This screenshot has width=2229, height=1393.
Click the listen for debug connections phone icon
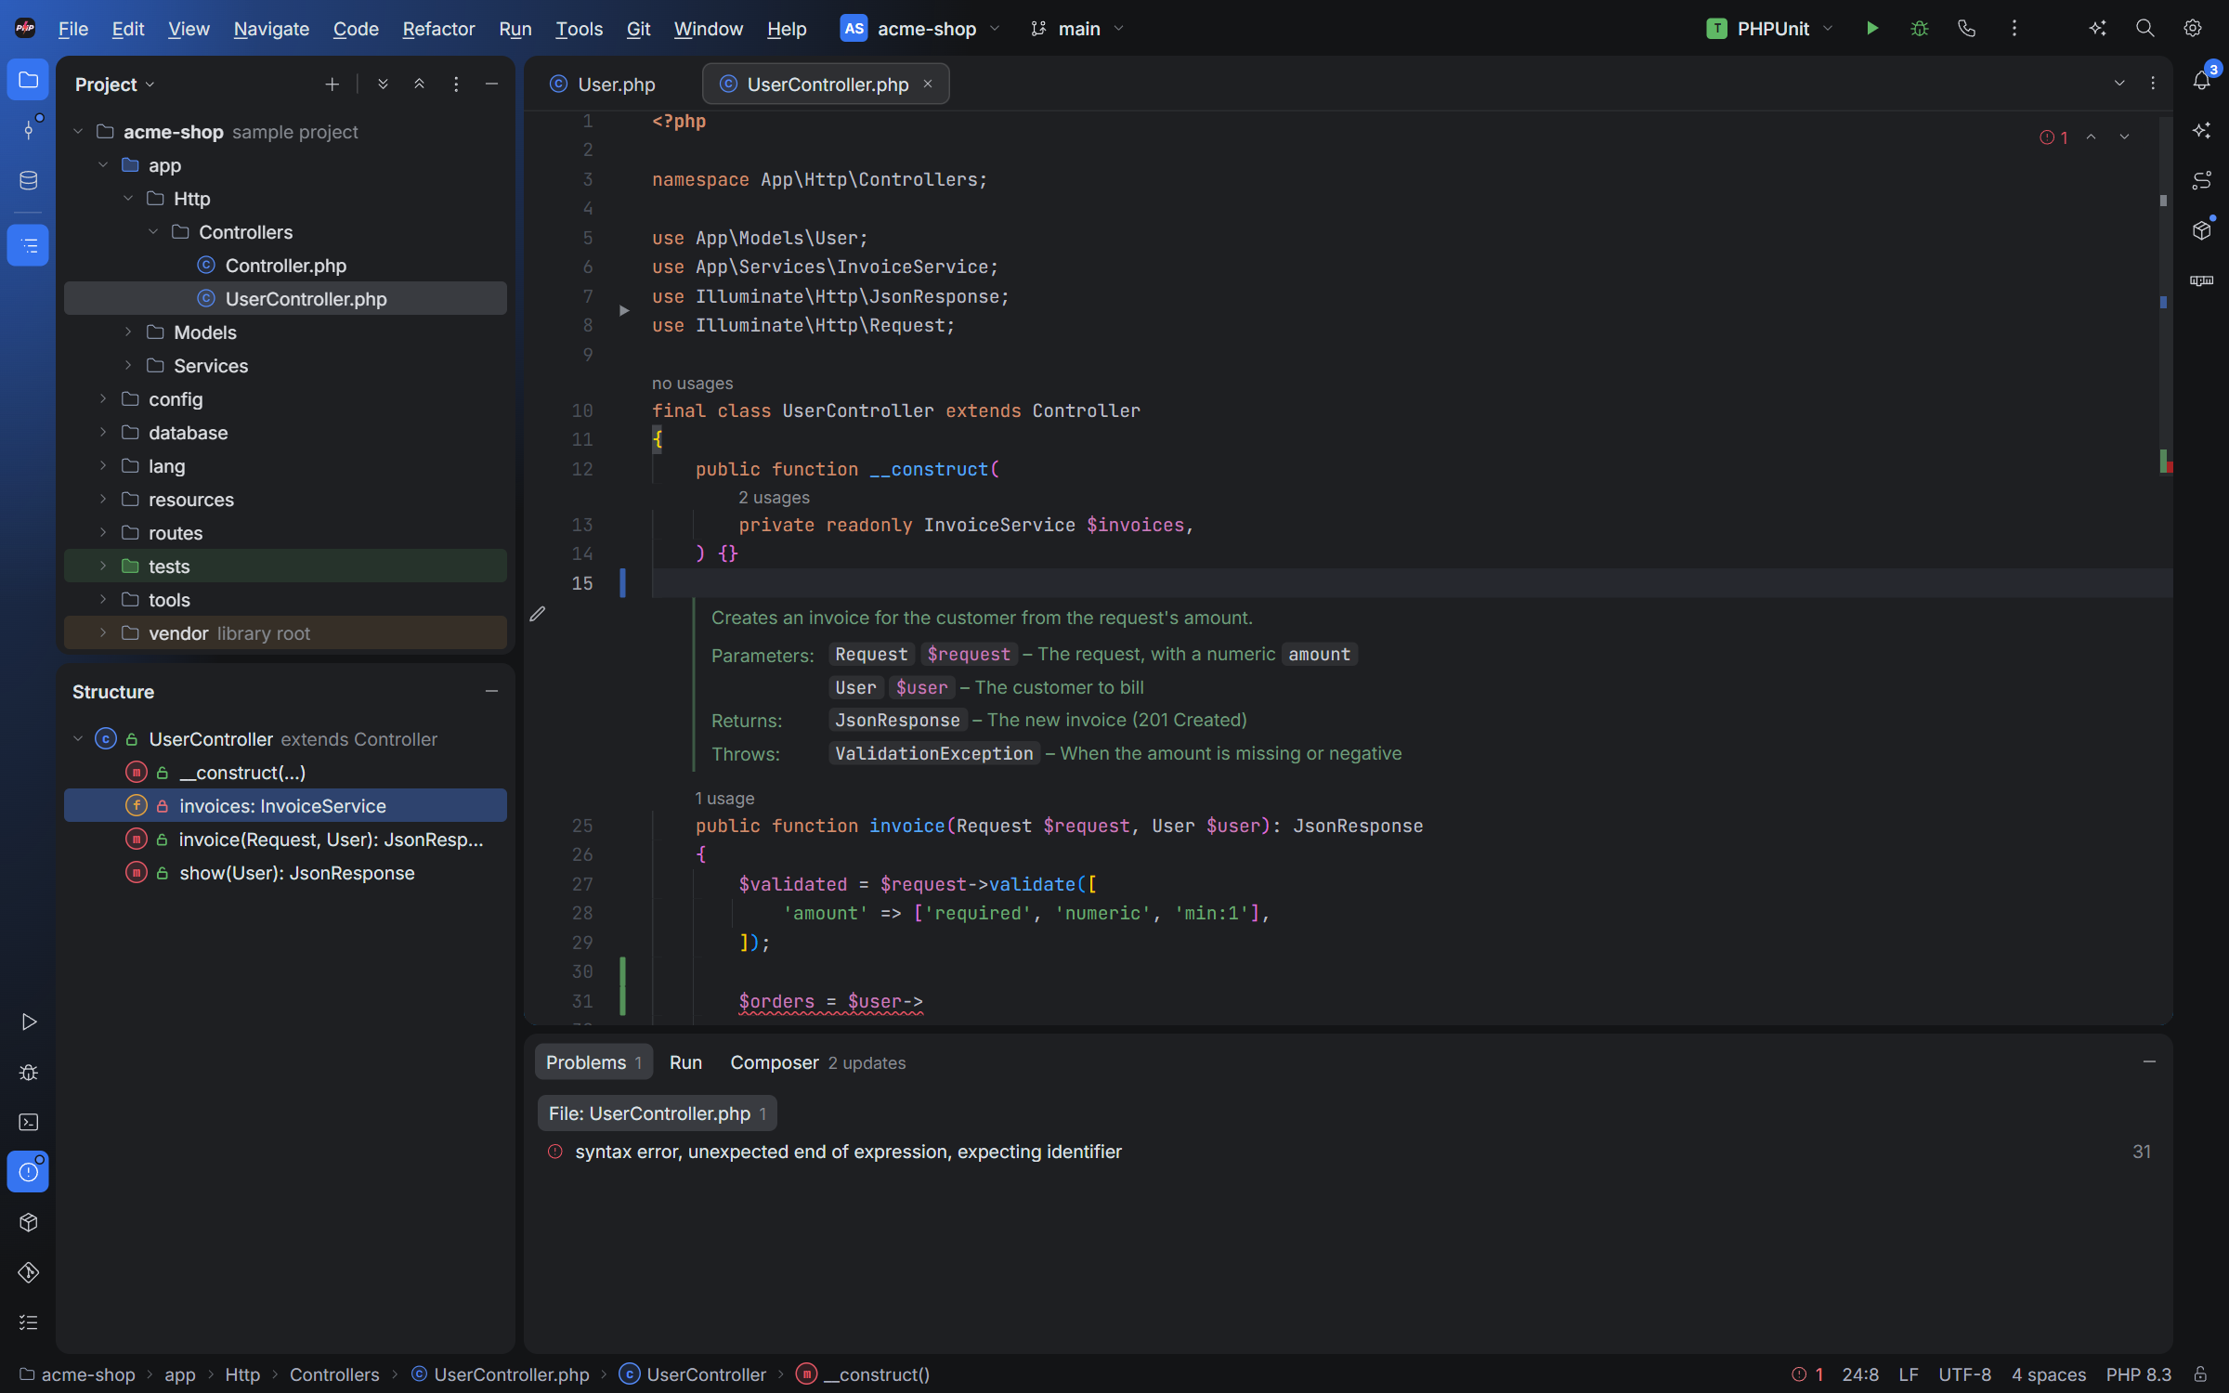tap(1966, 29)
